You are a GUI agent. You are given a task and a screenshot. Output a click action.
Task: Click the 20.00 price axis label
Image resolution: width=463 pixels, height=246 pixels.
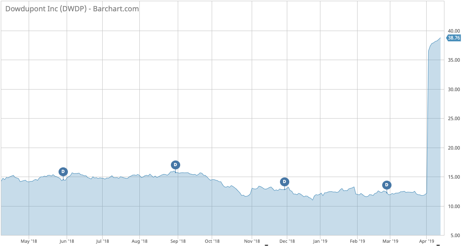coord(454,148)
